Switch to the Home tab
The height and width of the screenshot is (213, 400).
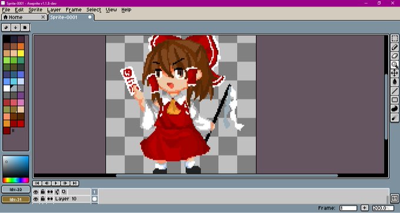(24, 17)
